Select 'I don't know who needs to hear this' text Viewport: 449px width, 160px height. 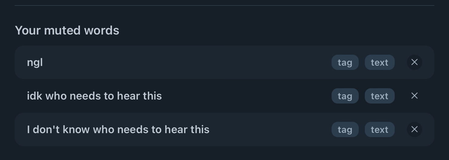click(118, 129)
